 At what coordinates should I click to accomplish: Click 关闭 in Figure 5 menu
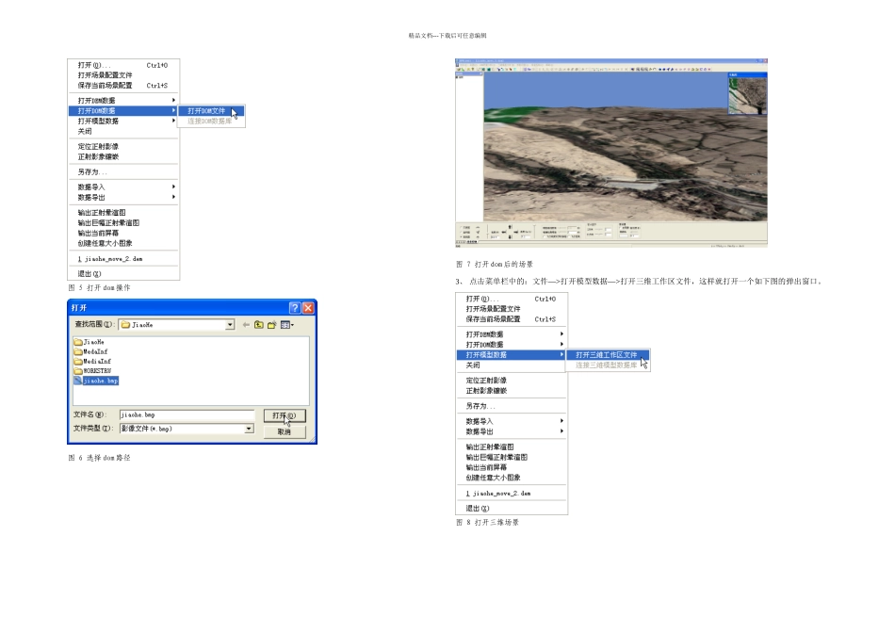point(122,131)
